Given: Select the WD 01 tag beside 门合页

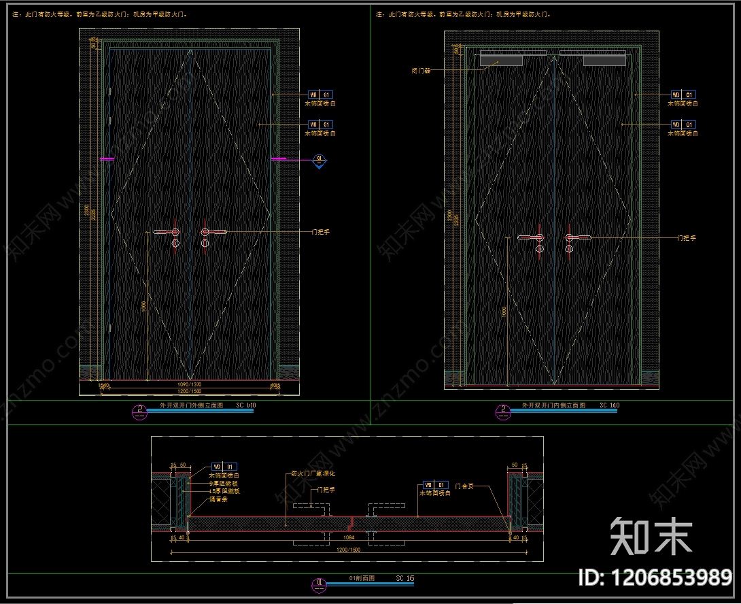Looking at the screenshot, I should click(435, 485).
